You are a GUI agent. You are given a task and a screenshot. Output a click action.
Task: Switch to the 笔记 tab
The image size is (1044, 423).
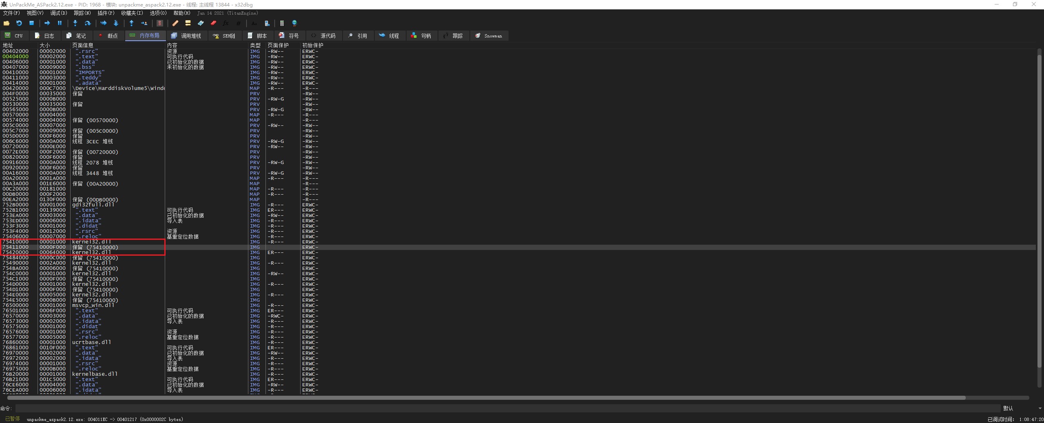(76, 36)
